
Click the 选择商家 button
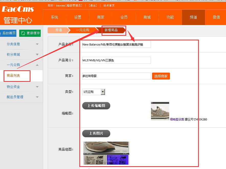coord(161,76)
